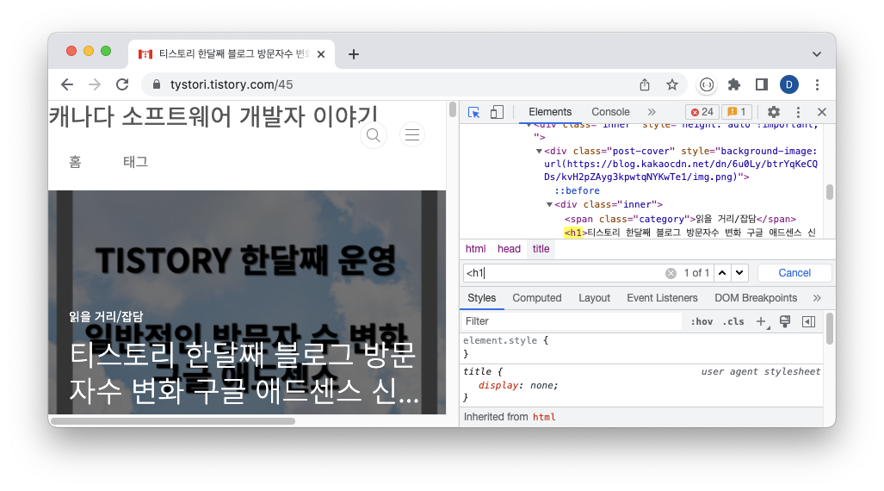Open profile D avatar menu
Image resolution: width=884 pixels, height=491 pixels.
(x=789, y=84)
